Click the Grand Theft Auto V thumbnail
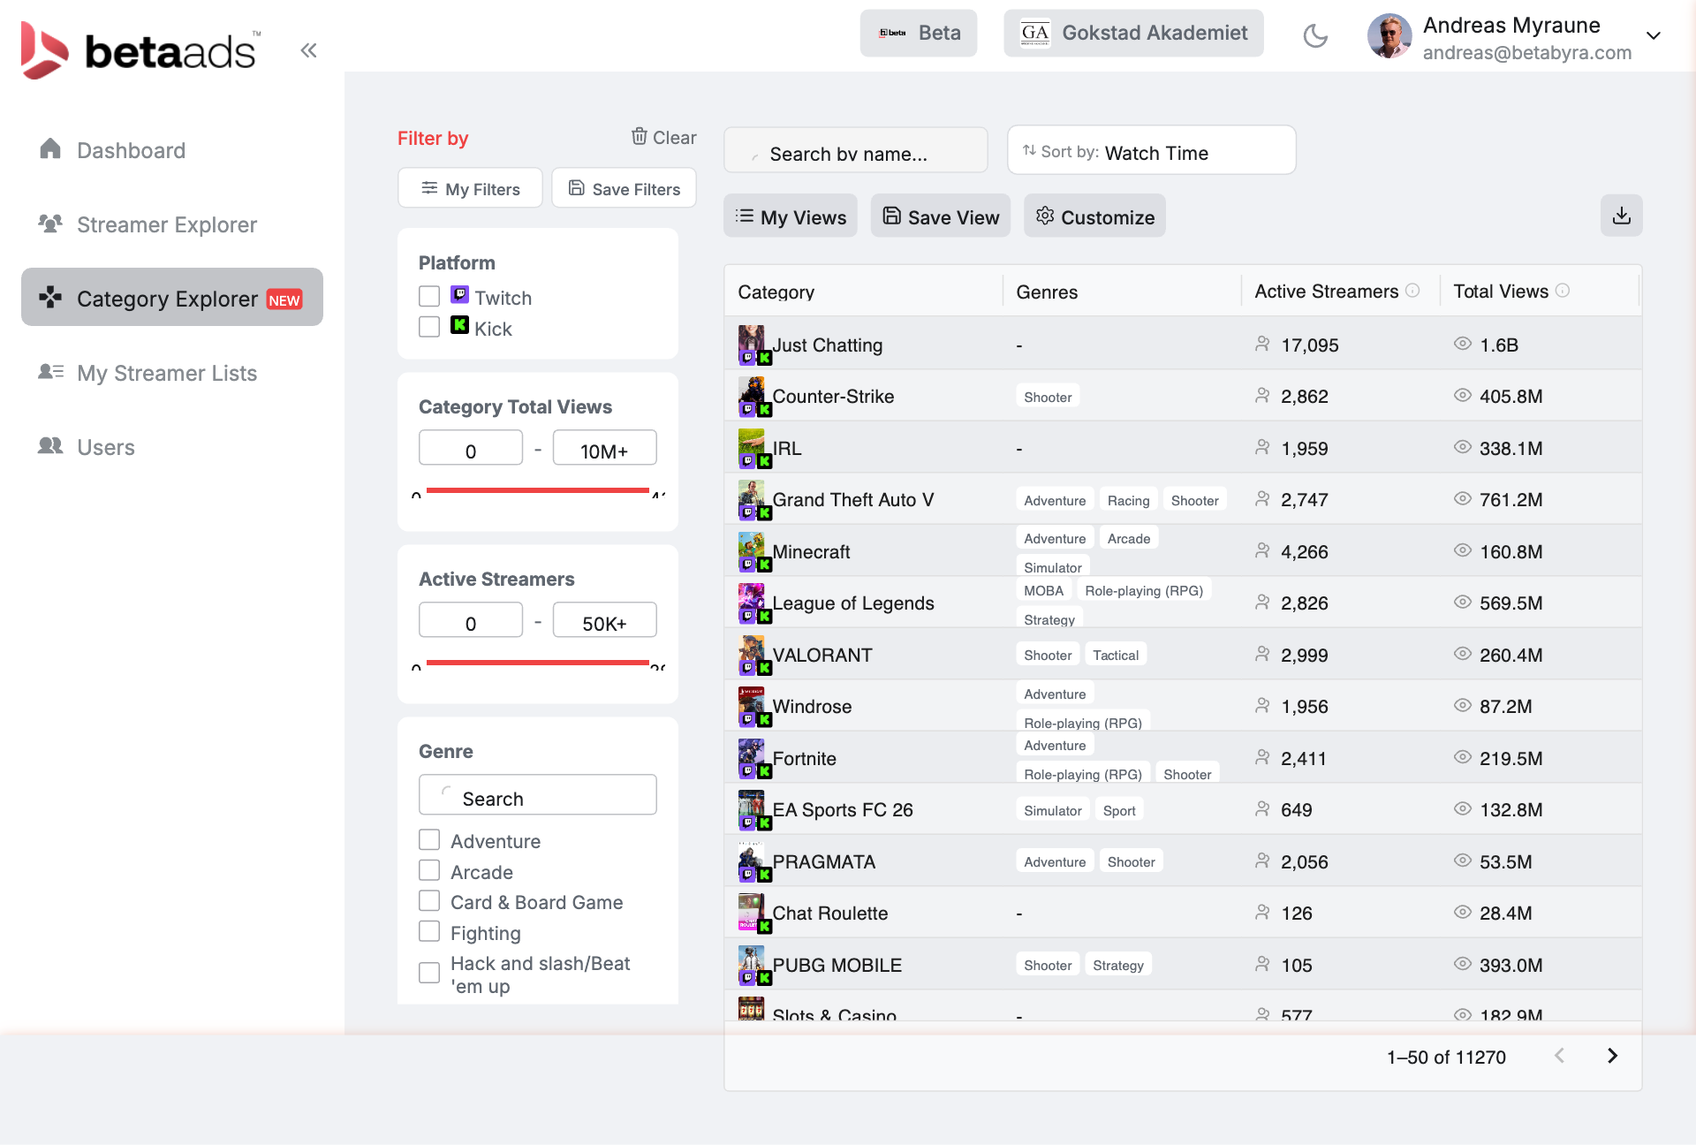 point(752,498)
